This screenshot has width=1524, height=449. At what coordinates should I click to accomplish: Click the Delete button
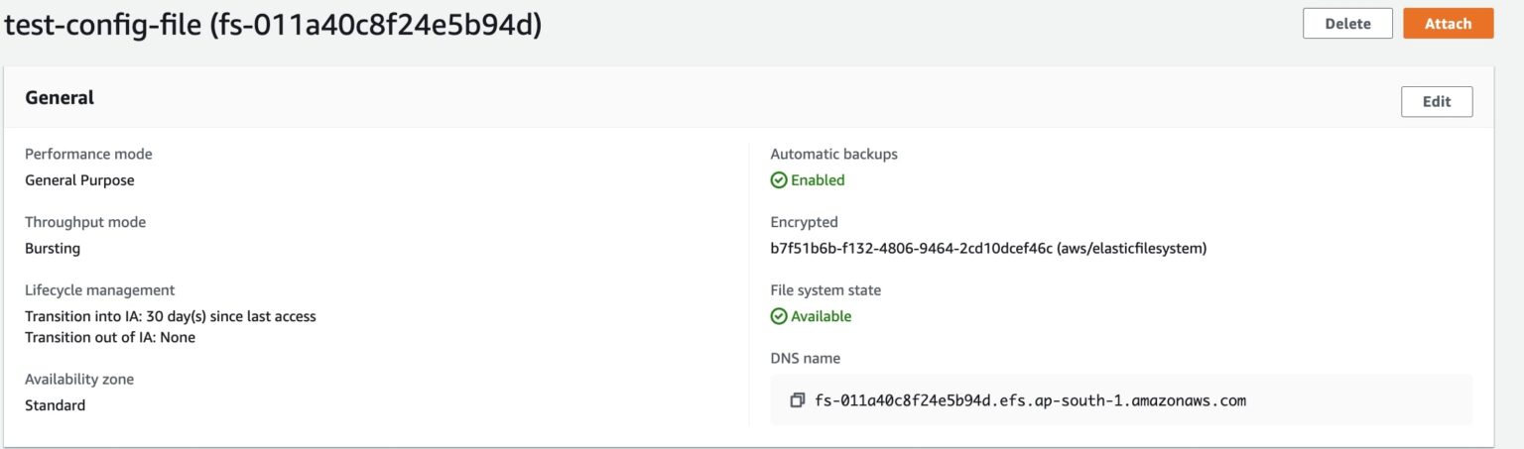1347,24
